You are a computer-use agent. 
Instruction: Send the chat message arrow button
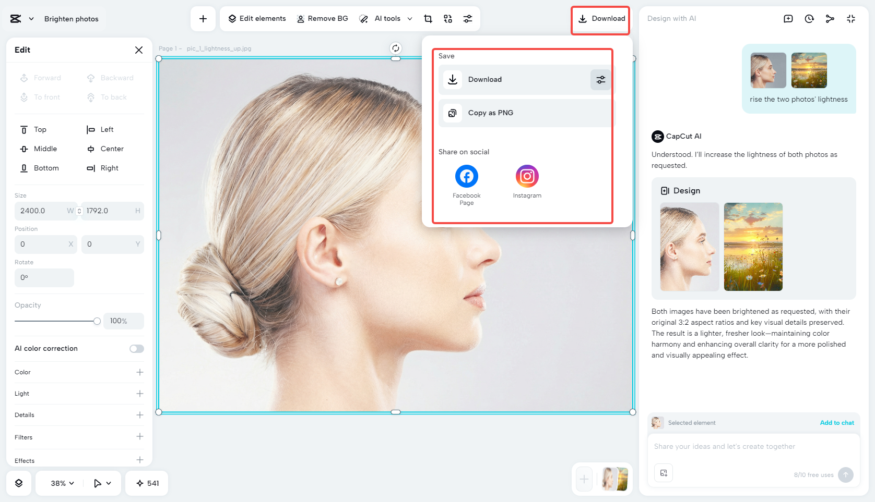coord(846,474)
